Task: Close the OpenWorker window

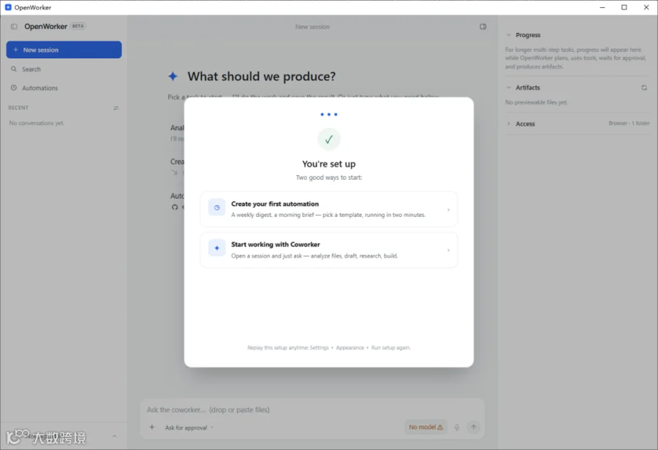Action: (646, 7)
